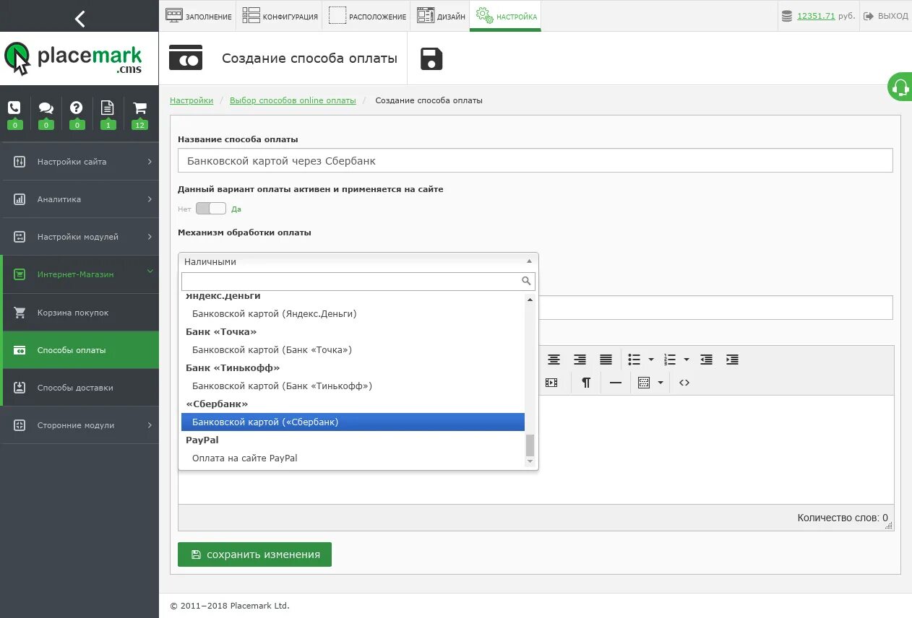Switch to the 'Конфигурация' tab
Screen dimensions: 912x618
[x=280, y=16]
